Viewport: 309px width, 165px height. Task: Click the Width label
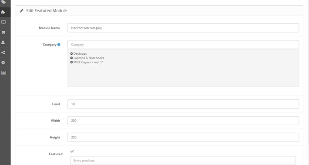(x=55, y=121)
